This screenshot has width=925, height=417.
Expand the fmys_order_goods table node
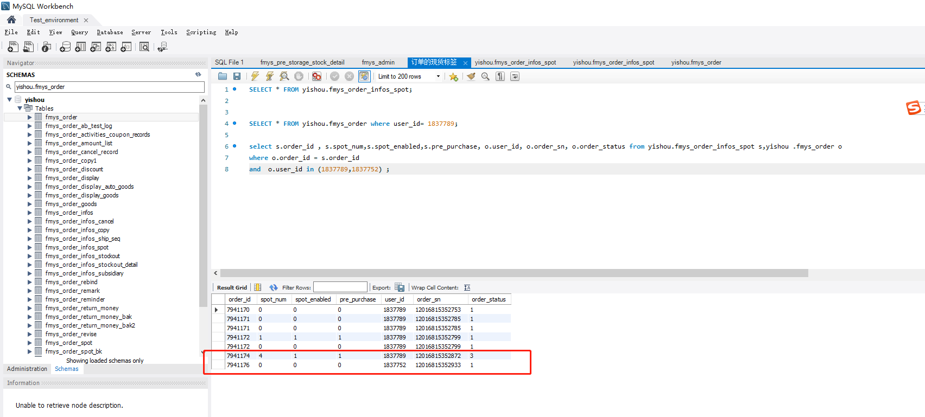[30, 204]
